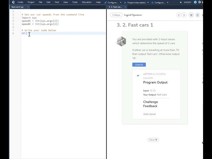Click the blue power icon
The height and width of the screenshot is (159, 212).
(x=195, y=2)
